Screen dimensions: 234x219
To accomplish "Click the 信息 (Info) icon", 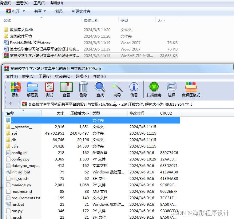I will click(x=134, y=87).
